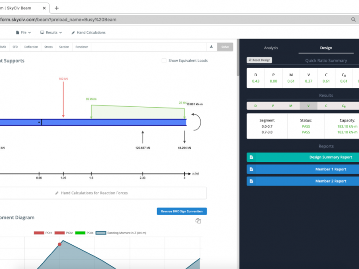Click the download icon beside Solve

coord(211,47)
